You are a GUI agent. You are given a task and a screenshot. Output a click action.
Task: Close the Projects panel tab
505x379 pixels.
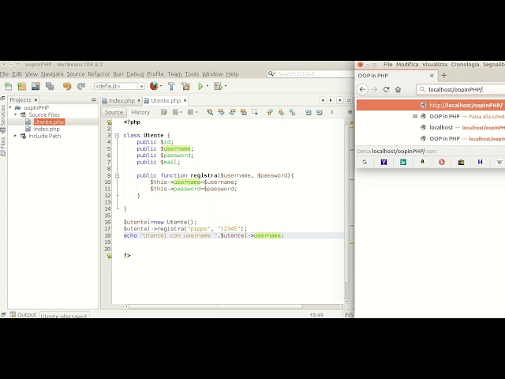[36, 100]
